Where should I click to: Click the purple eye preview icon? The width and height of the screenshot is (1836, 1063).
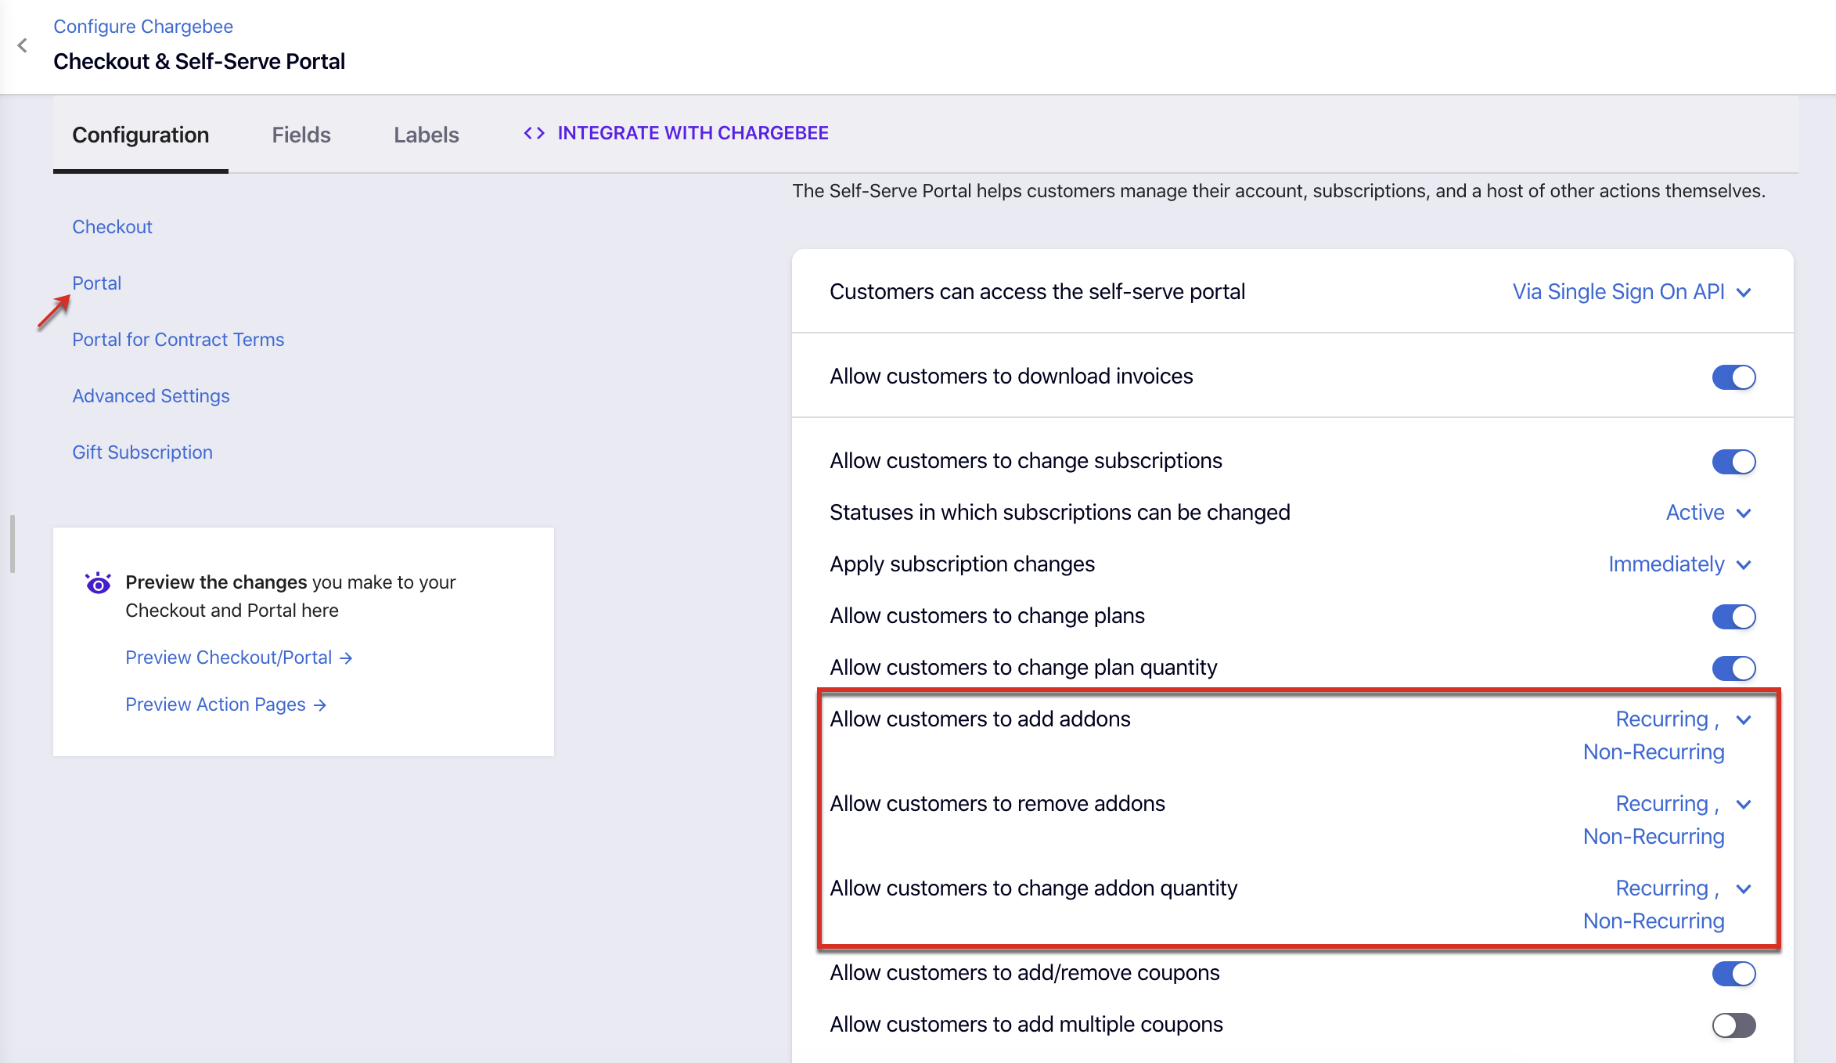click(98, 583)
